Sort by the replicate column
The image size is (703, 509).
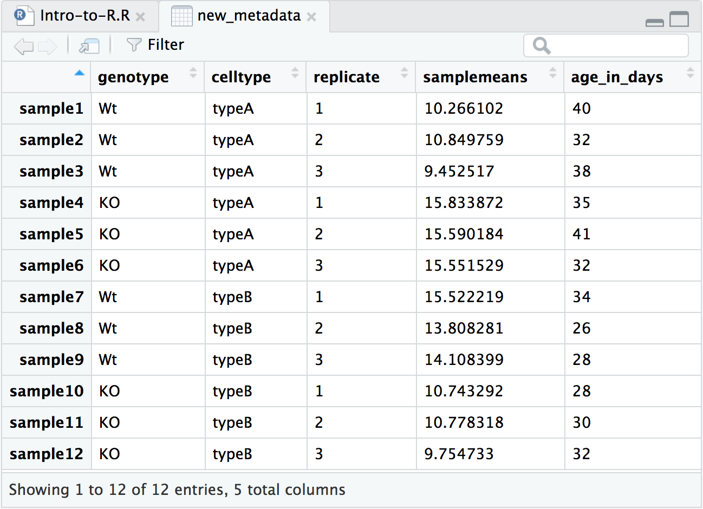[x=347, y=77]
